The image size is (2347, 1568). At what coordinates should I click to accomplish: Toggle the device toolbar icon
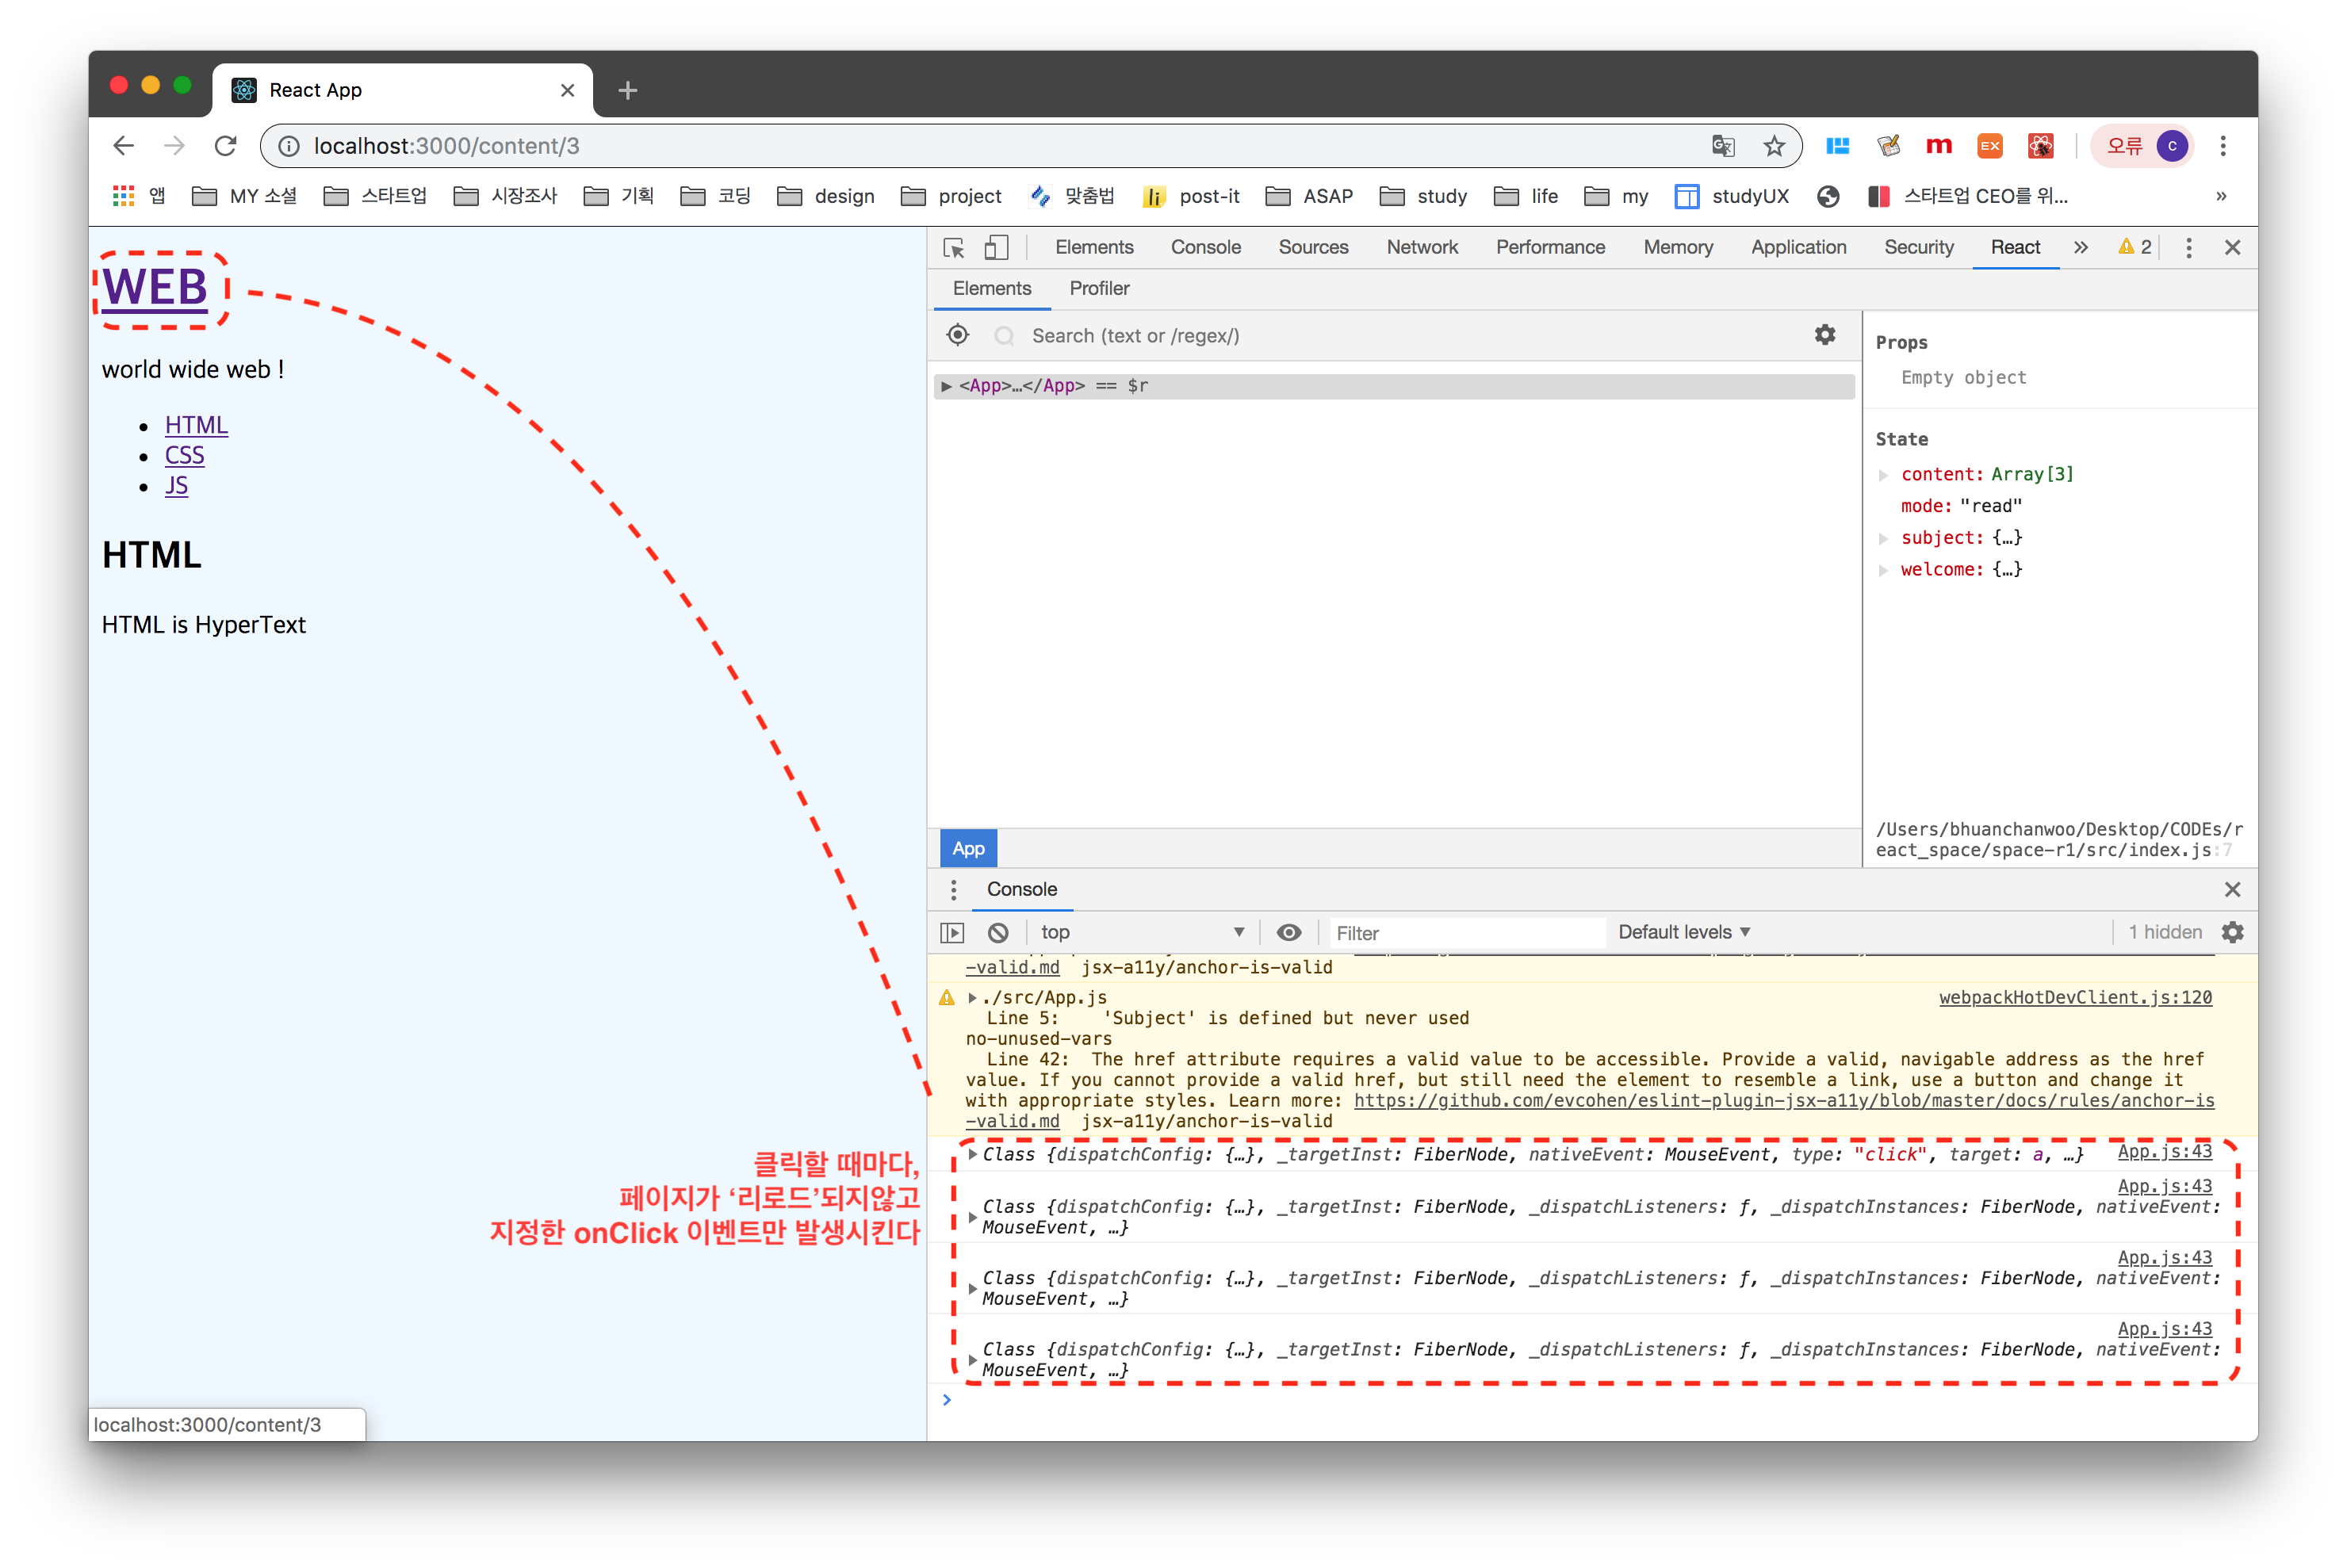click(x=996, y=248)
